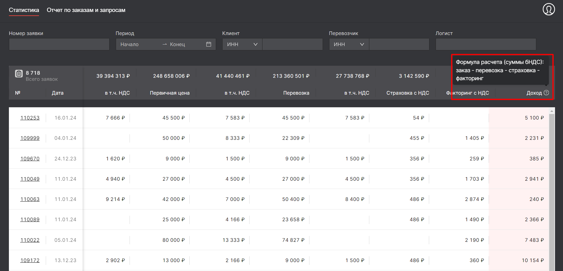This screenshot has height=271, width=563.
Task: Click the scrollbar up arrow of the table
Action: point(552,111)
